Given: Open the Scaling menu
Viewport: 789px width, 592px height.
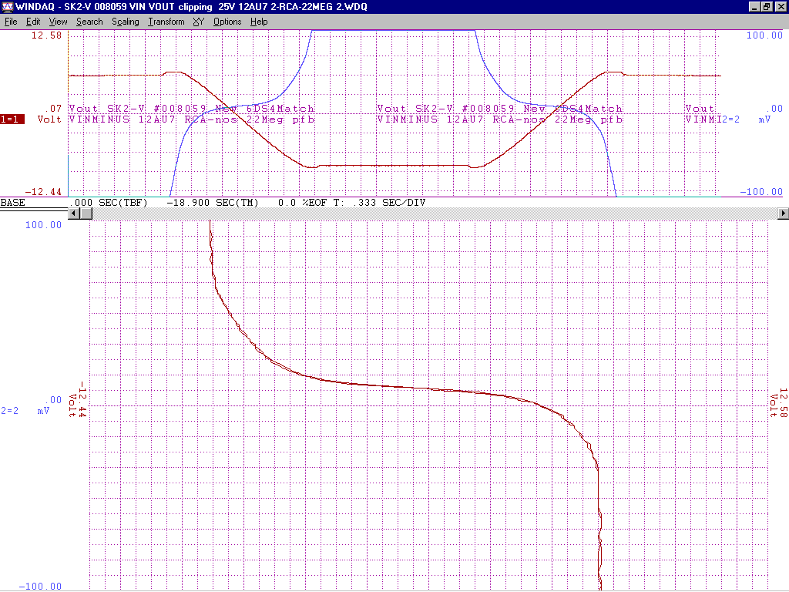Looking at the screenshot, I should pos(125,22).
